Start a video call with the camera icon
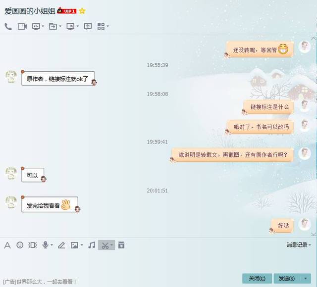The width and height of the screenshot is (317, 287). click(22, 26)
